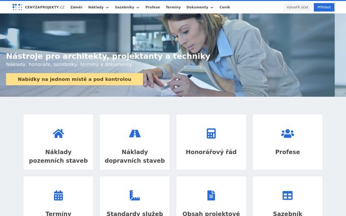
Task: Open the Náklady dopravních staveb card title
Action: coord(135,156)
